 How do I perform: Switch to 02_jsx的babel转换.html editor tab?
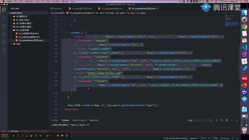click(112, 9)
